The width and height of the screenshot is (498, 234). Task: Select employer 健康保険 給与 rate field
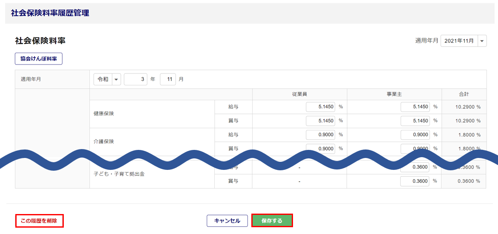click(415, 107)
